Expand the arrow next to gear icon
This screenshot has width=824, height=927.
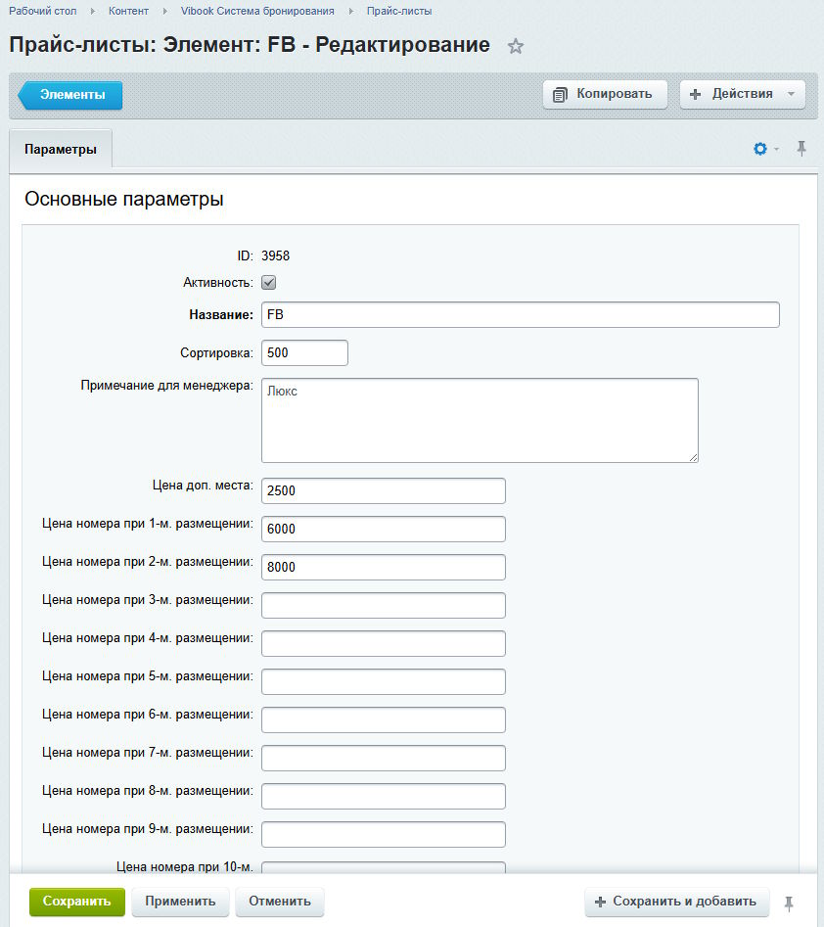777,149
